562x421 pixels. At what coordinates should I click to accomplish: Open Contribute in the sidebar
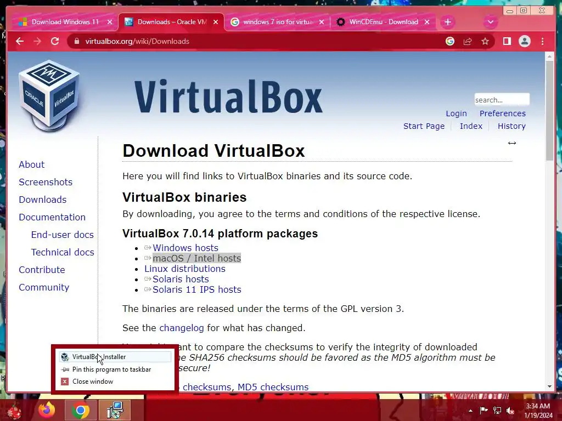click(x=42, y=270)
